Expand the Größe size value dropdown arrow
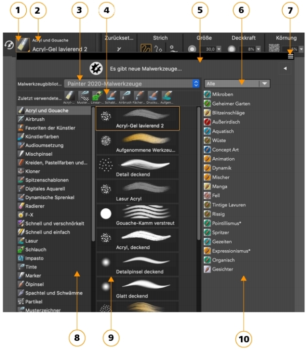This screenshot has width=308, height=354. (x=219, y=49)
